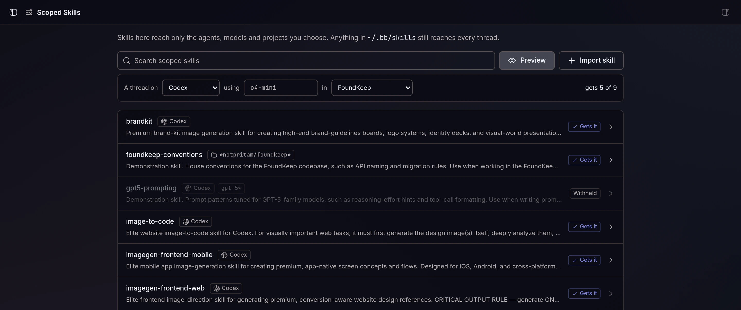741x310 pixels.
Task: Toggle the Preview eye button
Action: click(527, 61)
